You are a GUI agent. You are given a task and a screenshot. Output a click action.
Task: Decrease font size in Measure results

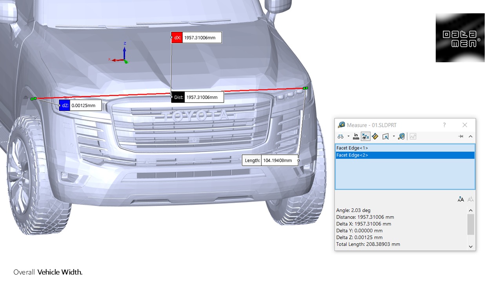[471, 199]
